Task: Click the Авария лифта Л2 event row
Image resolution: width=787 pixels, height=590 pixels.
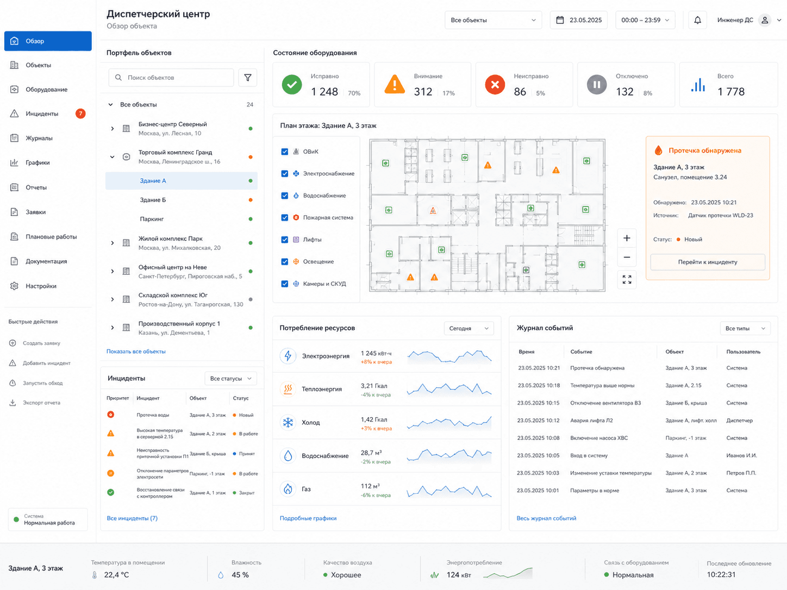Action: [644, 420]
